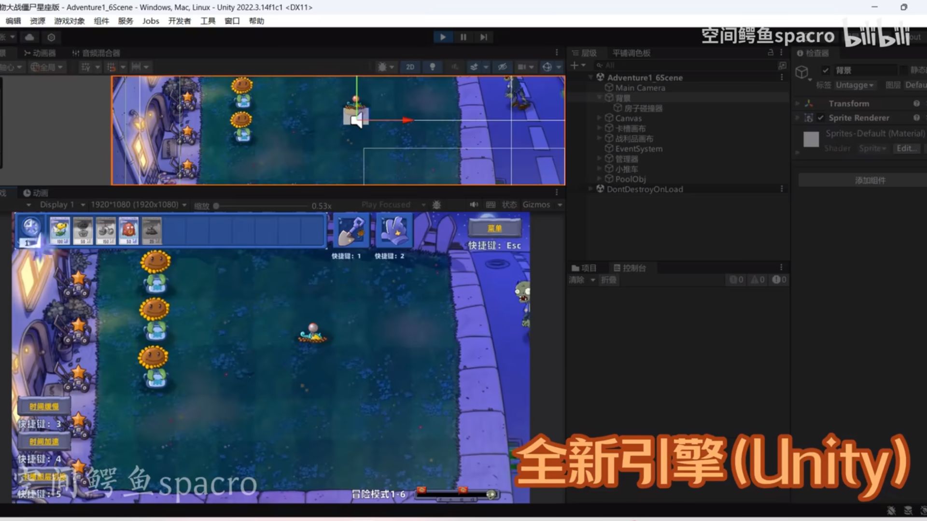This screenshot has height=521, width=927.
Task: Toggle 2D mode in Scene view toolbar
Action: click(x=410, y=67)
